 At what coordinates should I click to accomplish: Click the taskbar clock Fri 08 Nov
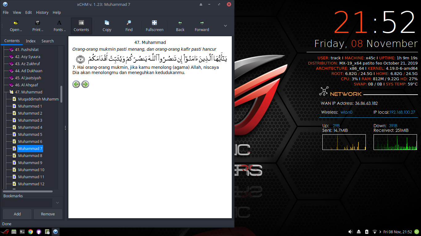[398, 232]
